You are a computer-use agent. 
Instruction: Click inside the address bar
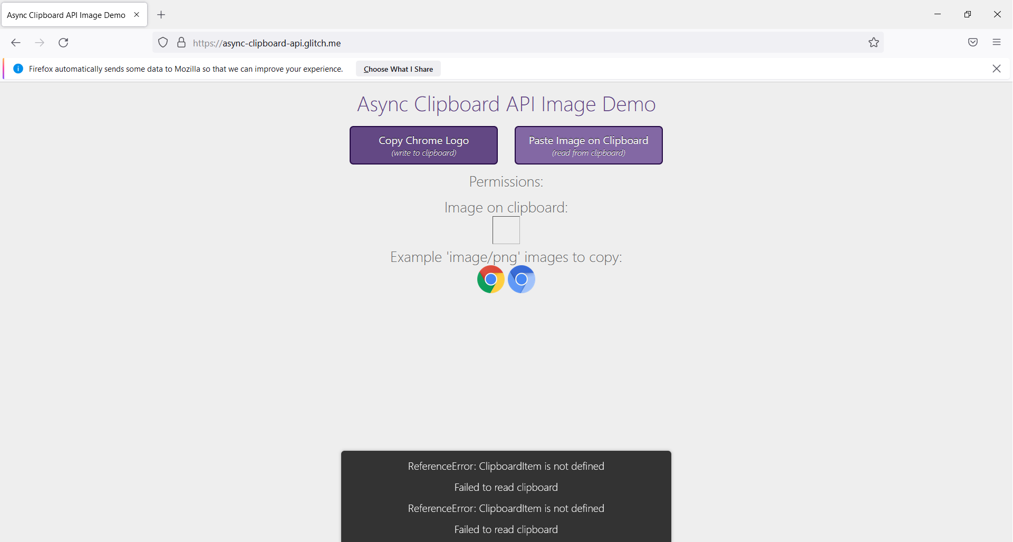click(x=475, y=43)
